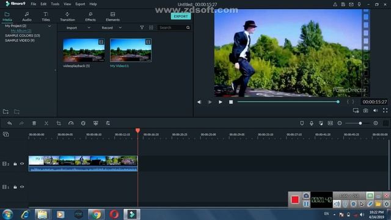This screenshot has width=391, height=220.
Task: Toggle grid view icon in media panel
Action: (x=151, y=28)
